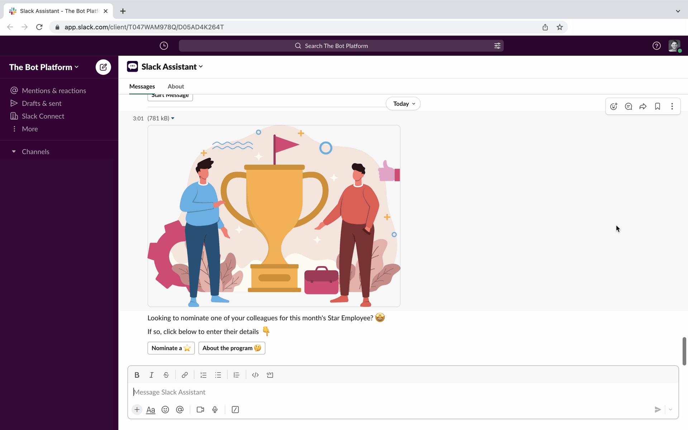
Task: Open the trophy image preview
Action: pos(274,216)
